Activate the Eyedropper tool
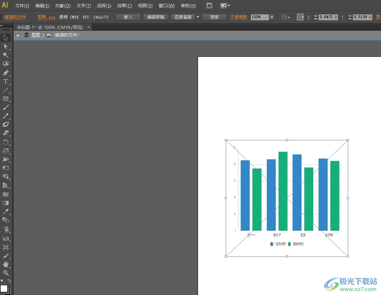Viewport: 381px width, 295px height. [x=6, y=212]
